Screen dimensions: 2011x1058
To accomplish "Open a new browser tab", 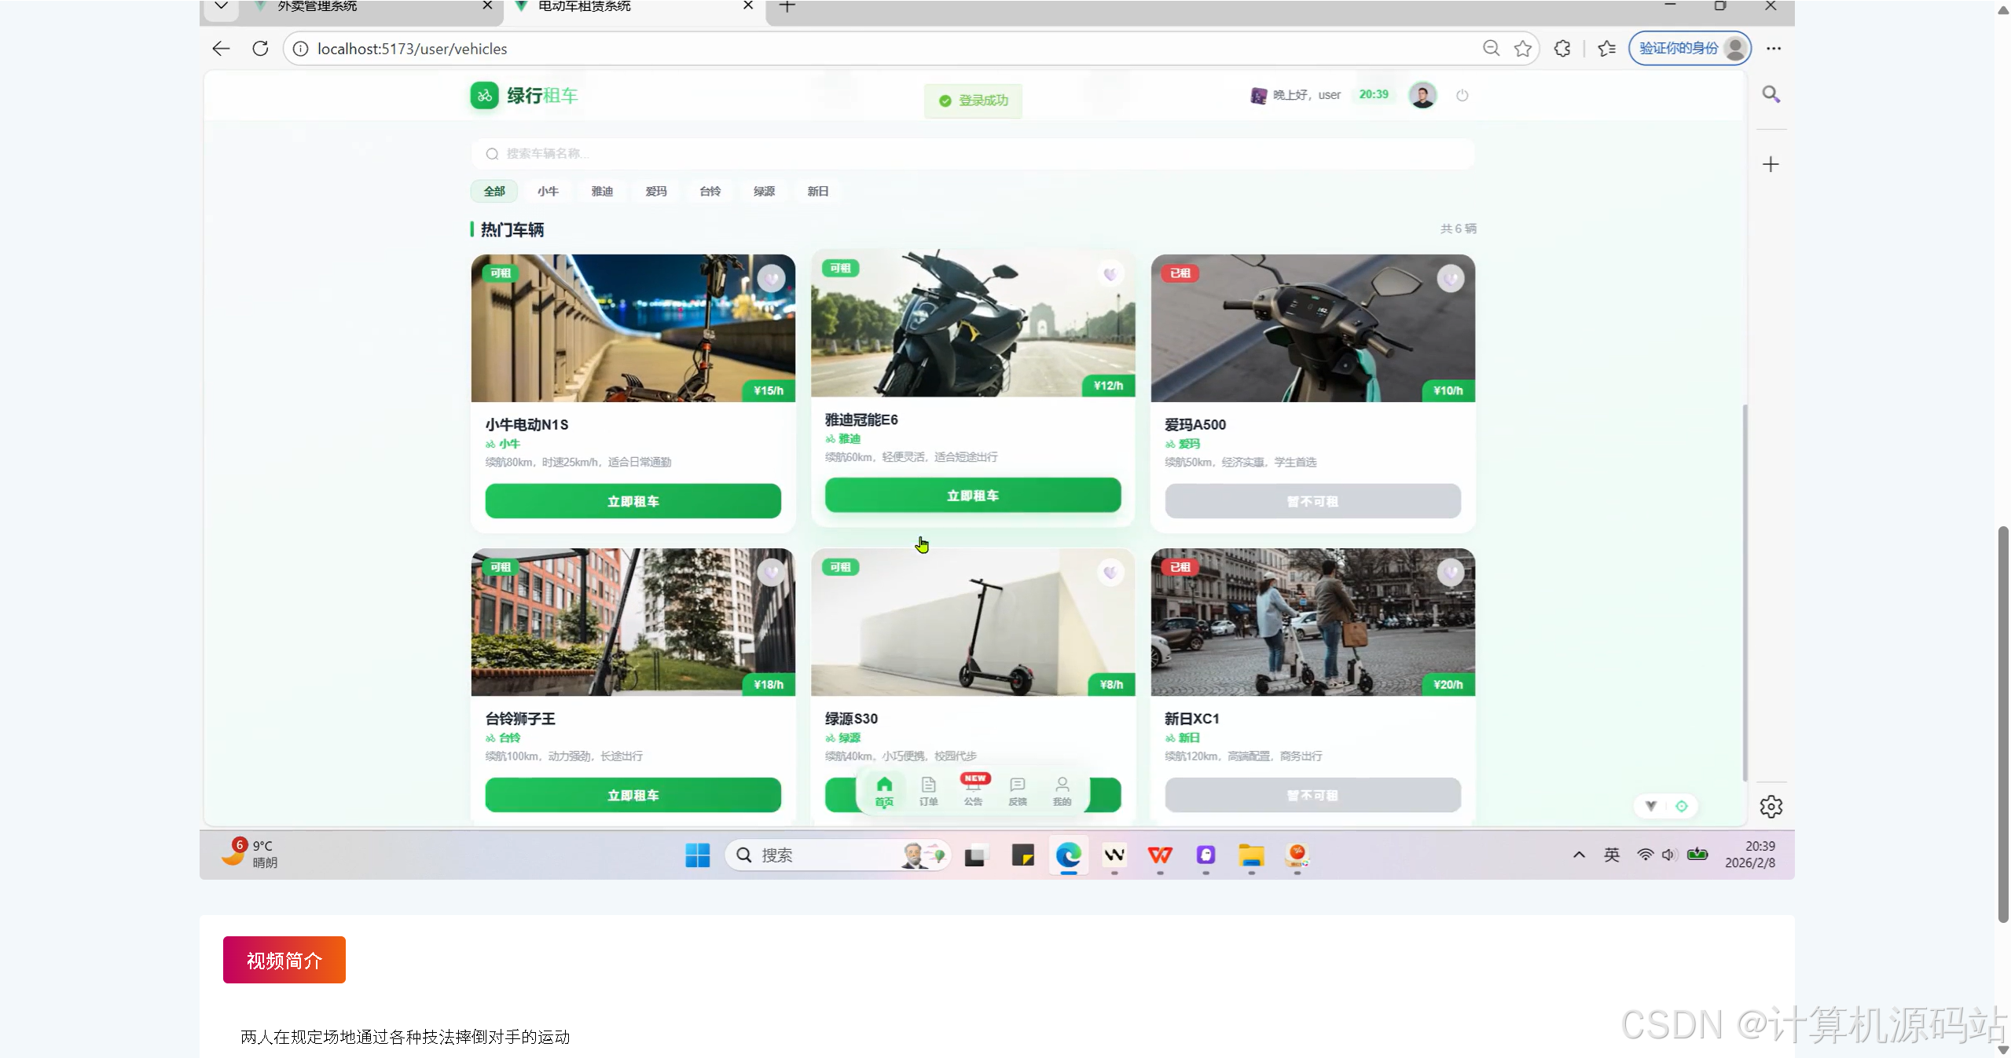I will click(x=787, y=6).
